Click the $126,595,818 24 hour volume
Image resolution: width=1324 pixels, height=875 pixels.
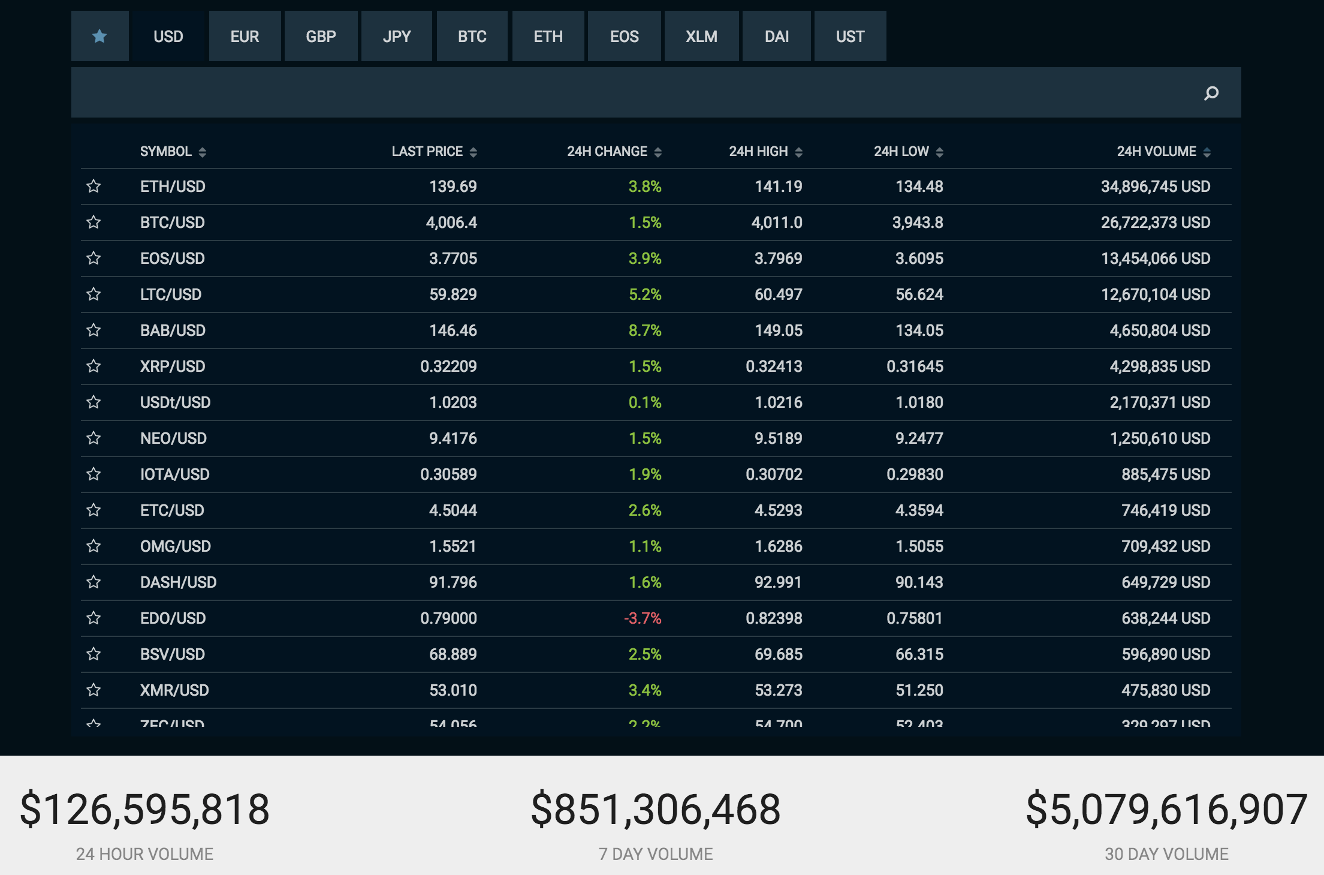coord(144,810)
